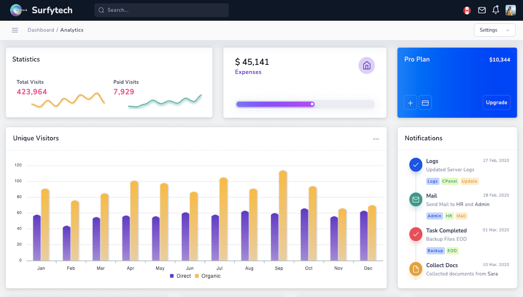
Task: Click the Expenses progress slider handle
Action: pos(312,104)
